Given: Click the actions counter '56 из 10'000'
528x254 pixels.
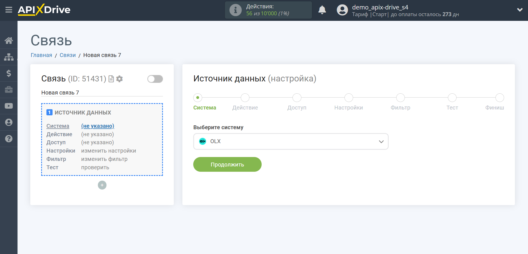Looking at the screenshot, I should pos(262,13).
